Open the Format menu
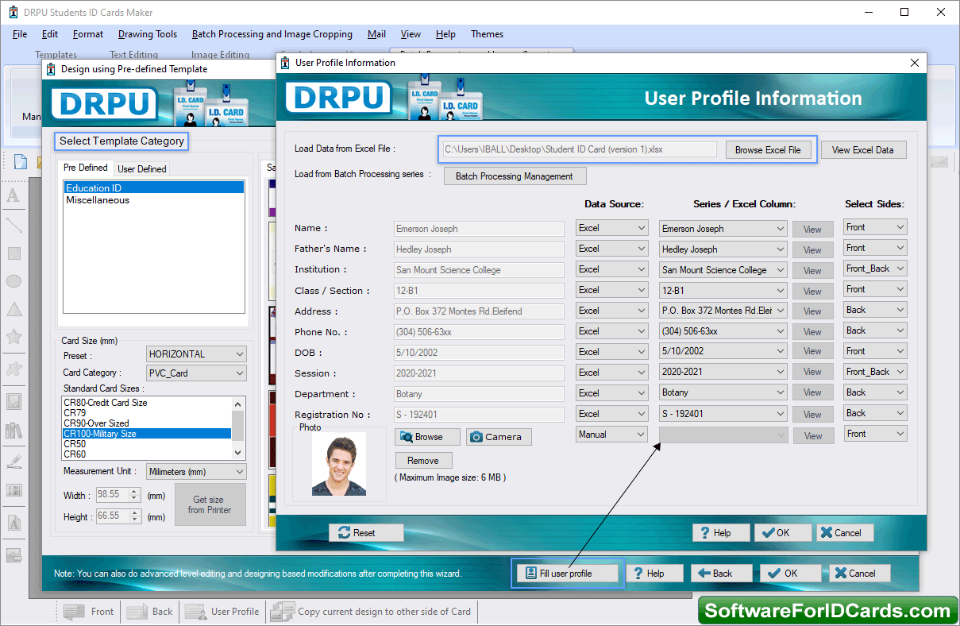Screen dimensions: 960x626 [x=88, y=34]
